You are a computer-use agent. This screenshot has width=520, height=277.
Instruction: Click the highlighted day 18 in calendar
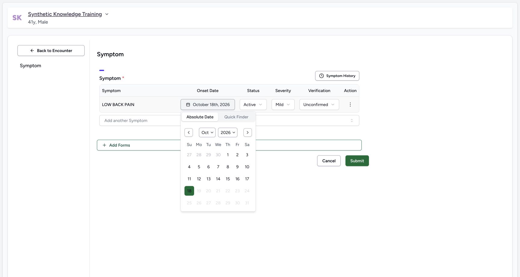pyautogui.click(x=189, y=191)
